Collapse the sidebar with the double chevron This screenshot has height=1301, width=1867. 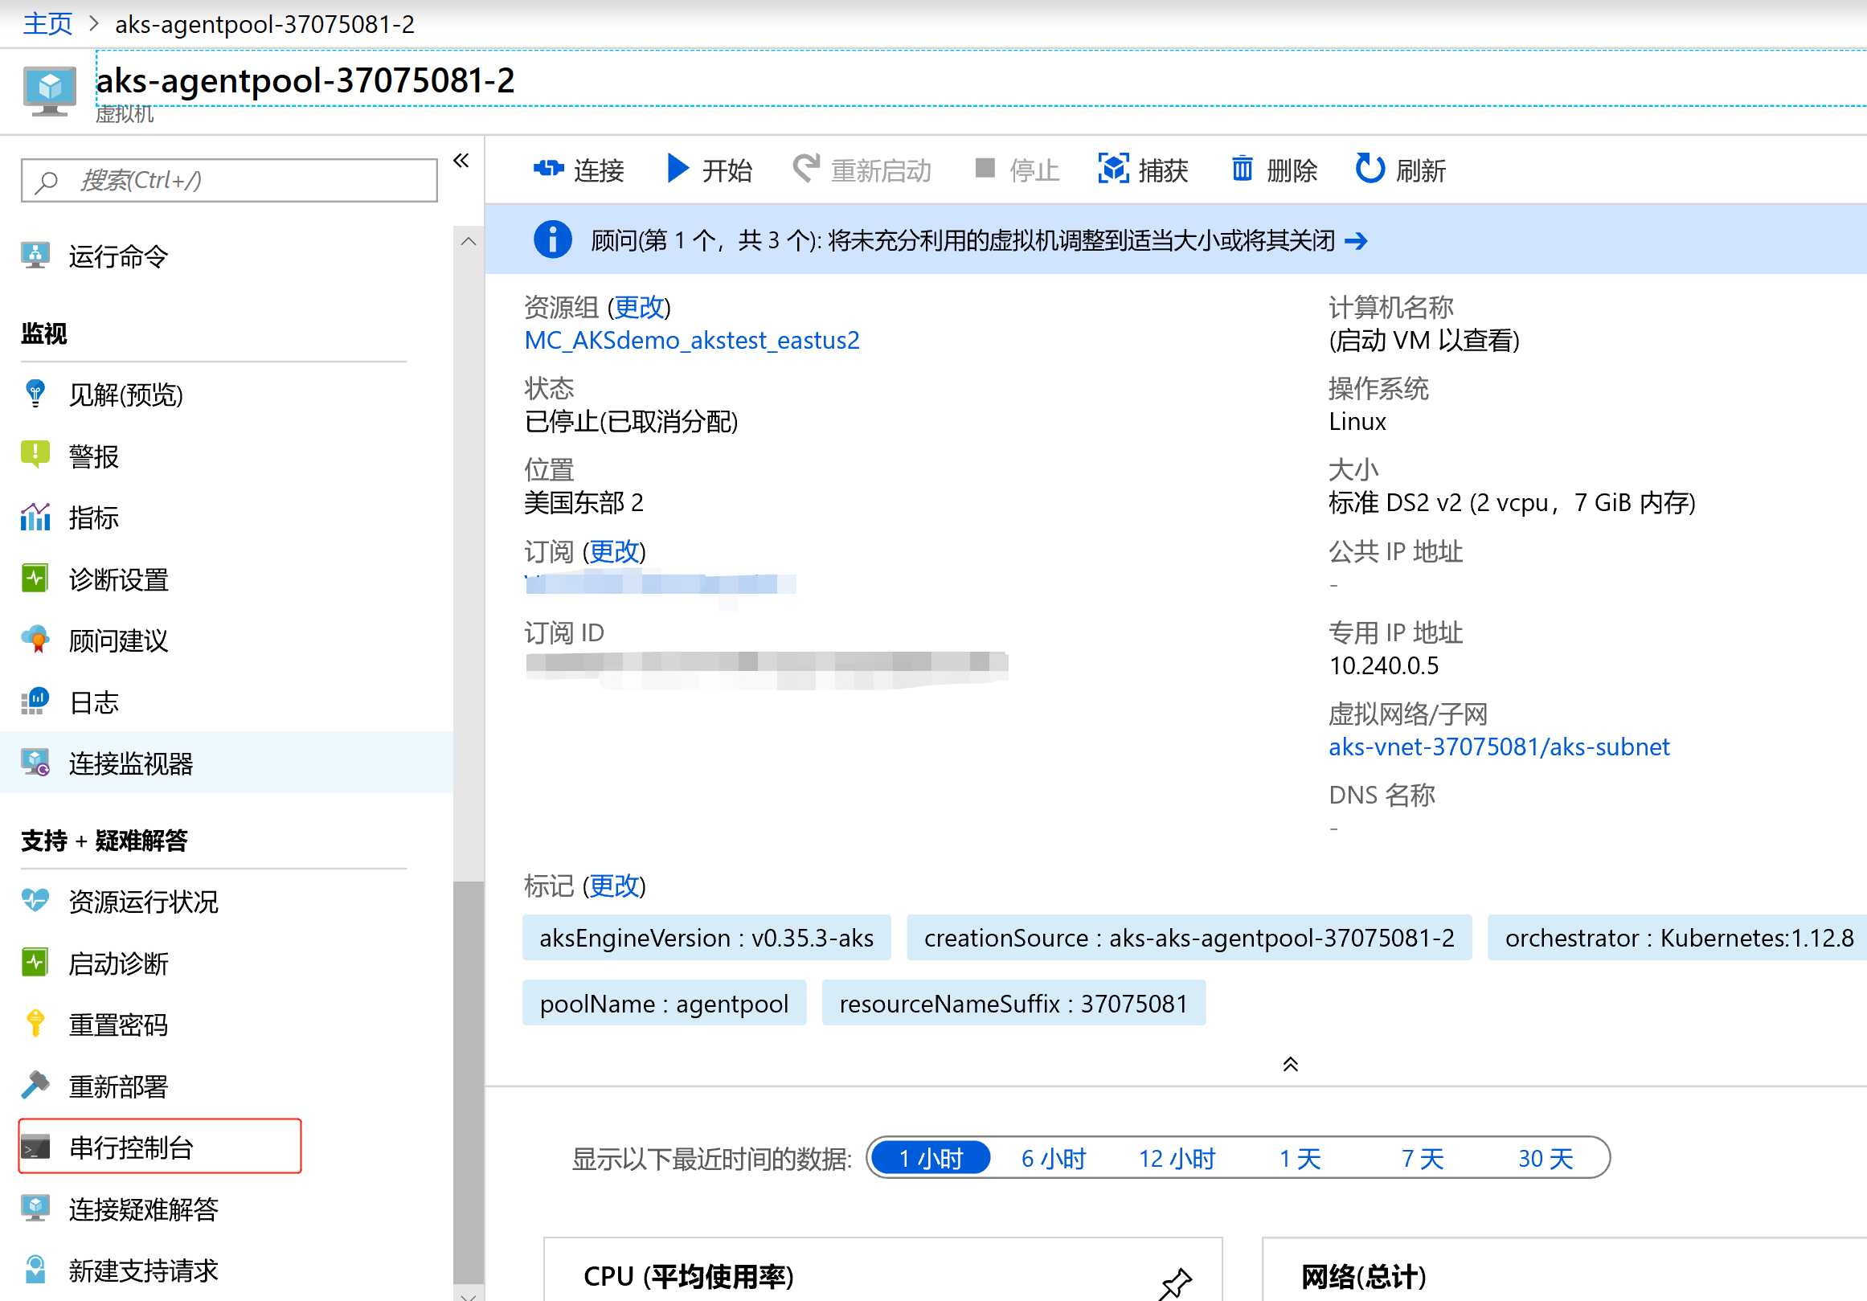[461, 160]
